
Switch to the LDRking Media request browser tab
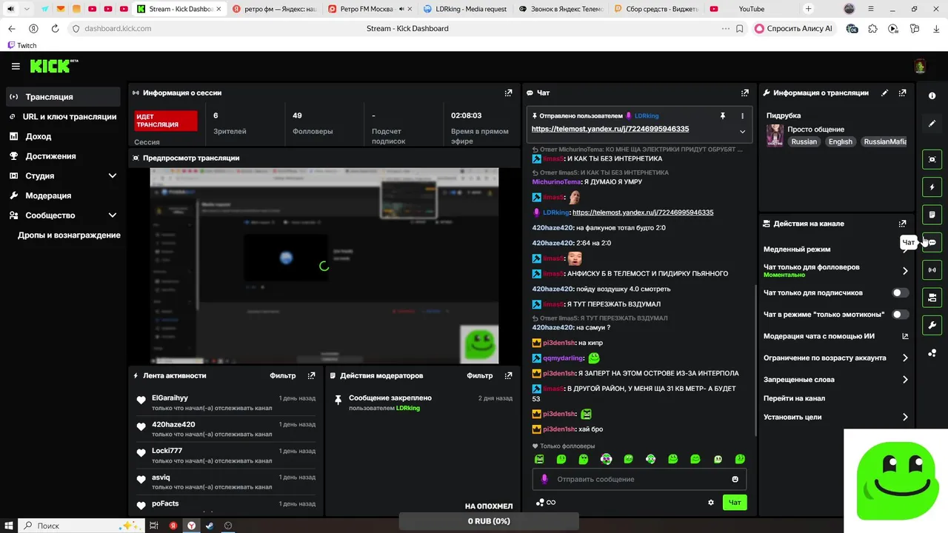point(465,9)
